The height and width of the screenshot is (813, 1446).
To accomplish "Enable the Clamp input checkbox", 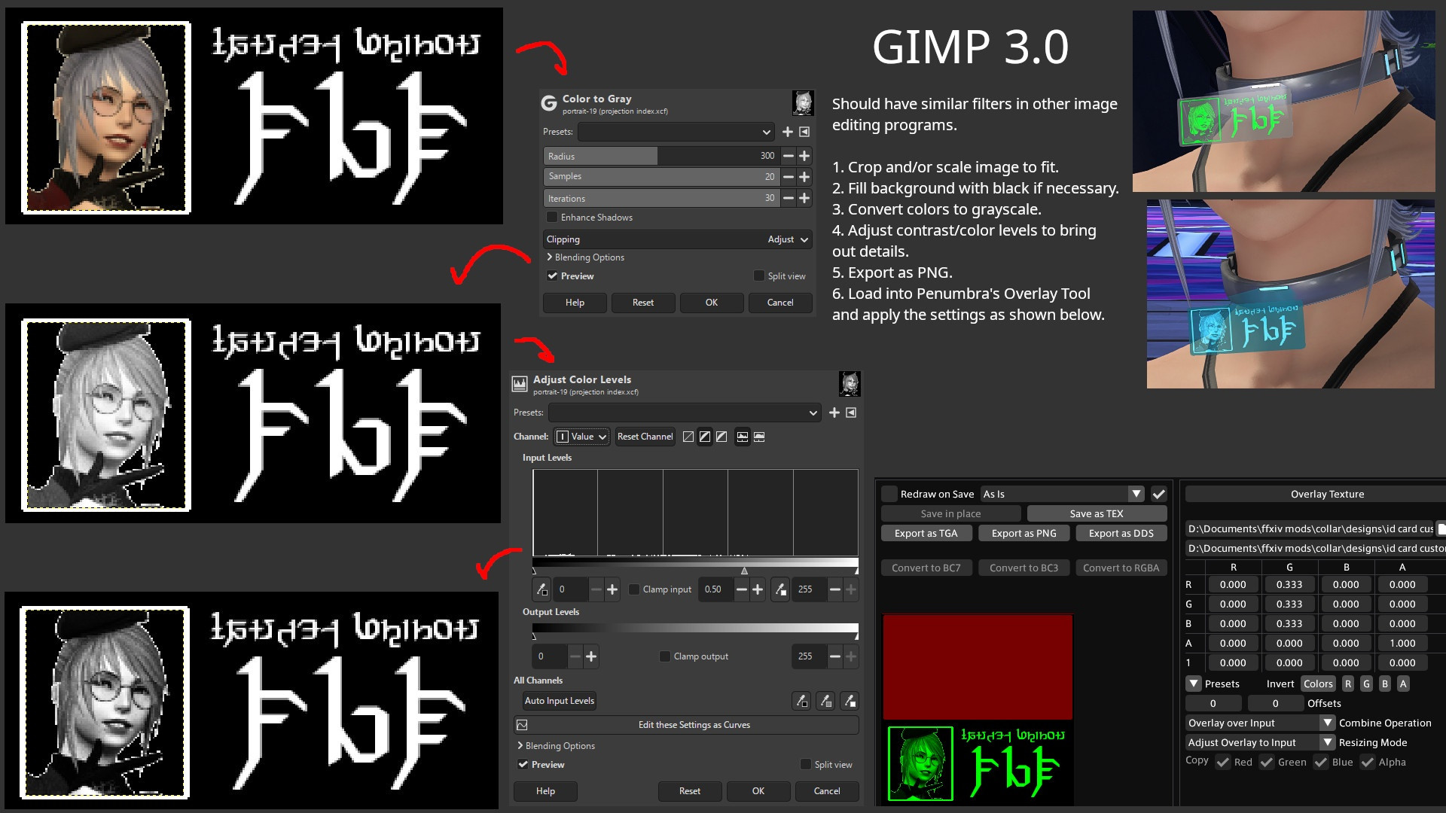I will tap(634, 589).
